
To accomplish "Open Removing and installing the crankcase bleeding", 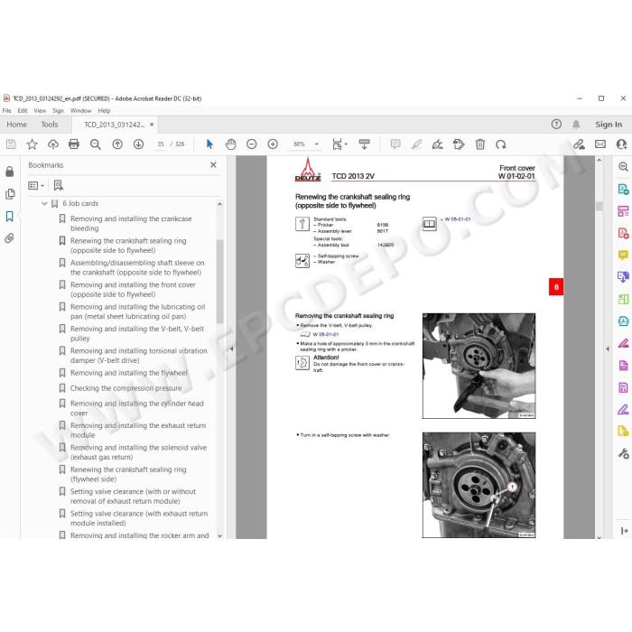I will [131, 223].
